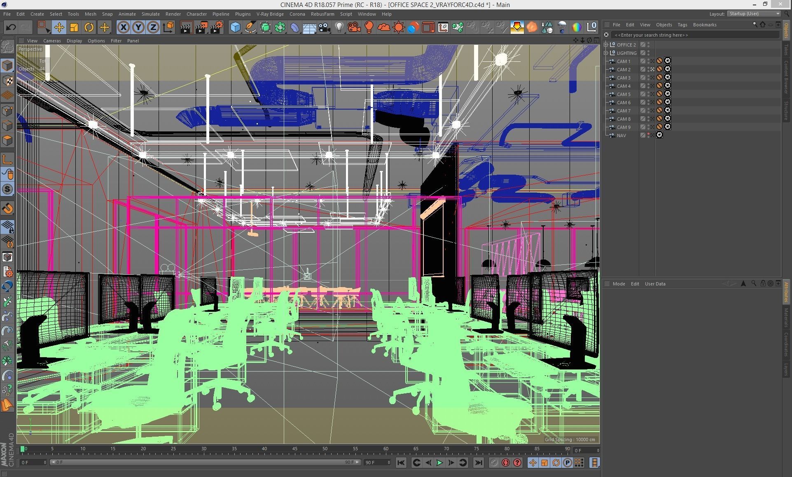Click CAM 4 protection tag
The image size is (792, 477).
click(x=659, y=86)
